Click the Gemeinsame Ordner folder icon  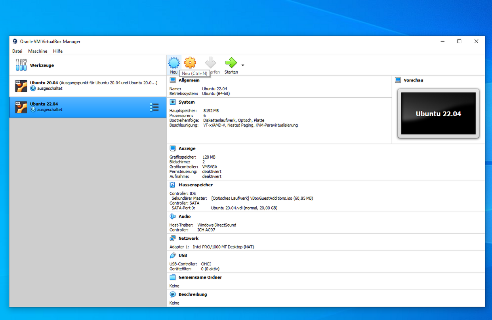[x=173, y=277]
